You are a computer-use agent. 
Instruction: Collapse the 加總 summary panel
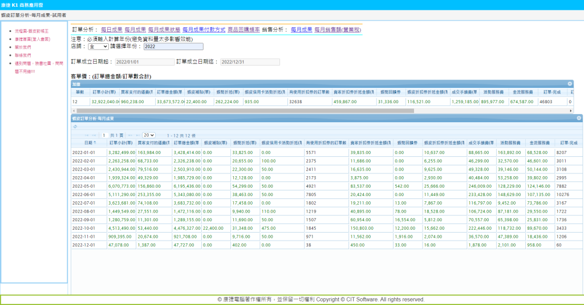pyautogui.click(x=578, y=84)
